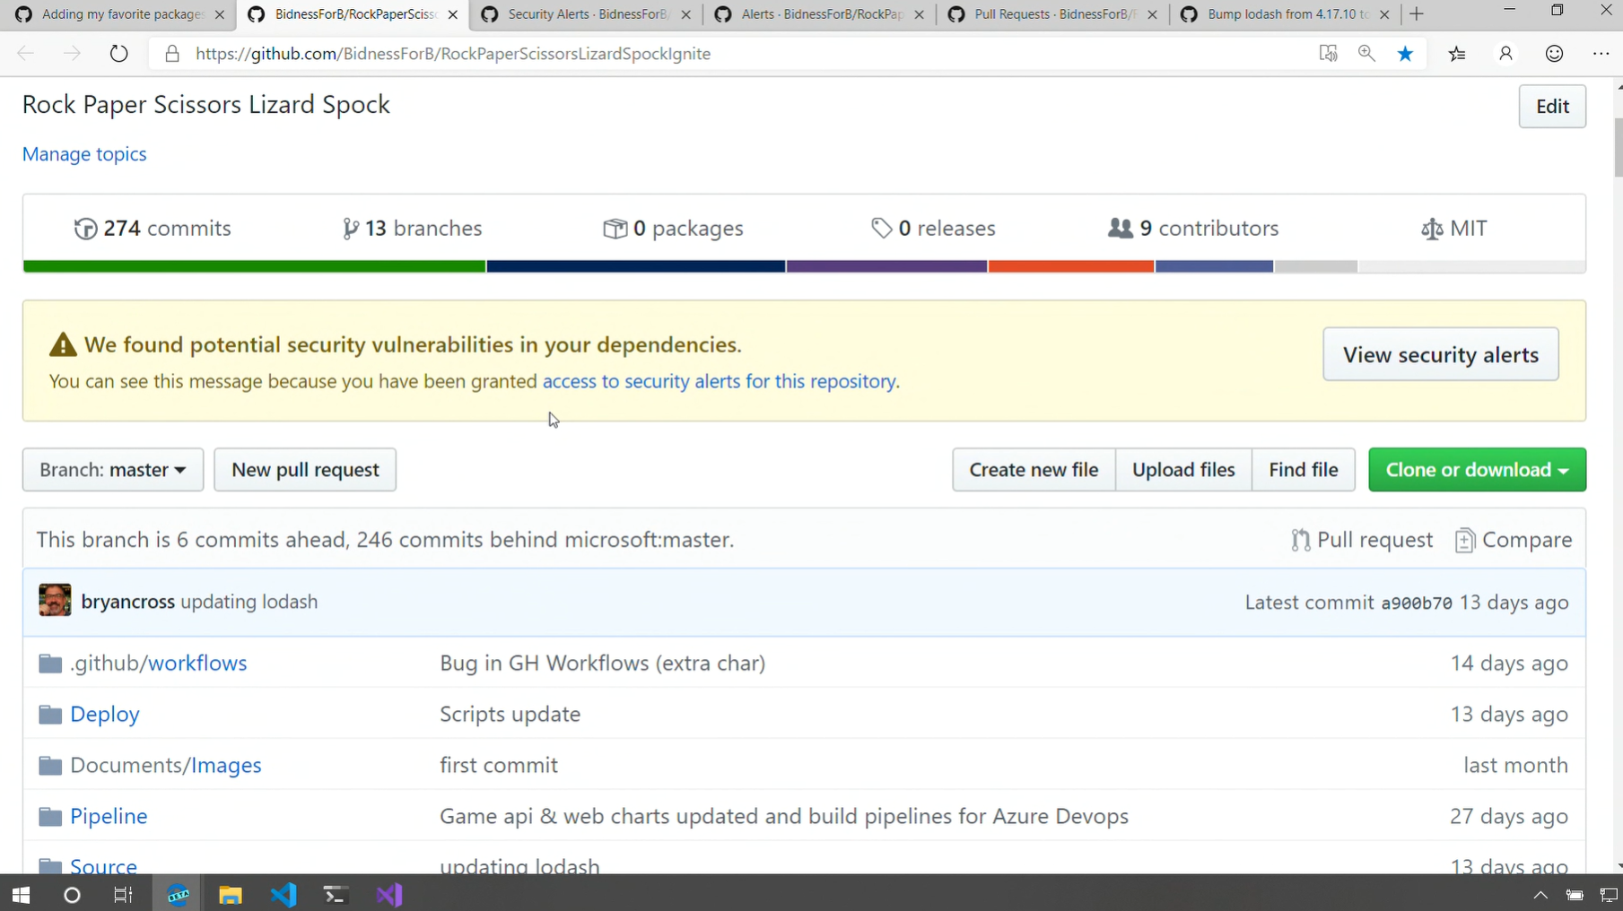Close the 'Pull Requests' tab

coord(1152,14)
